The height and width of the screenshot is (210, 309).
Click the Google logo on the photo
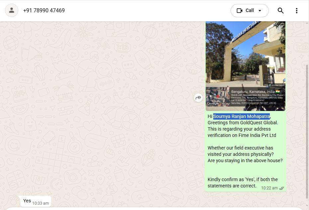(213, 103)
